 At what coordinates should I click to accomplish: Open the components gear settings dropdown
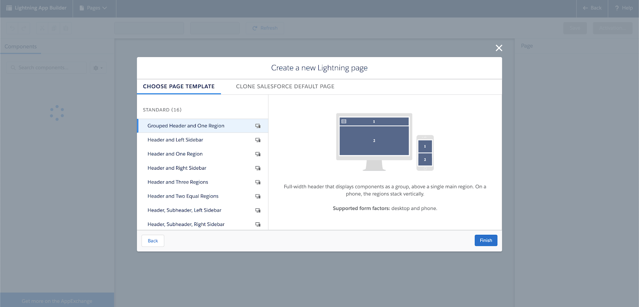click(x=98, y=68)
